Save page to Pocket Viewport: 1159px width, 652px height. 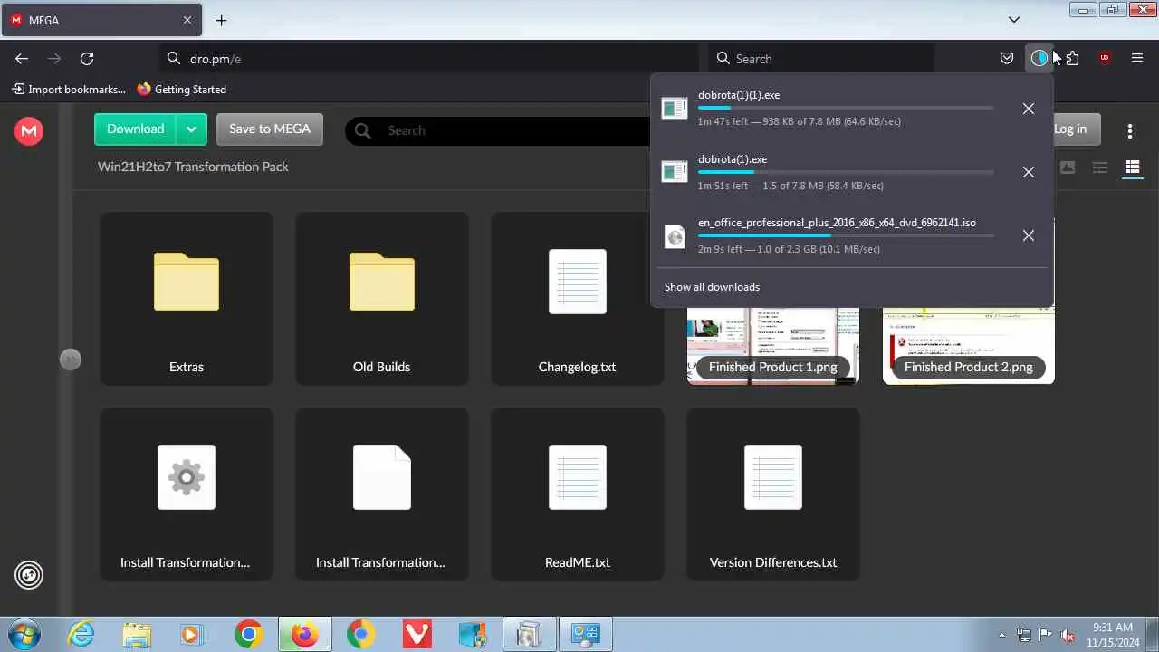pyautogui.click(x=1007, y=59)
